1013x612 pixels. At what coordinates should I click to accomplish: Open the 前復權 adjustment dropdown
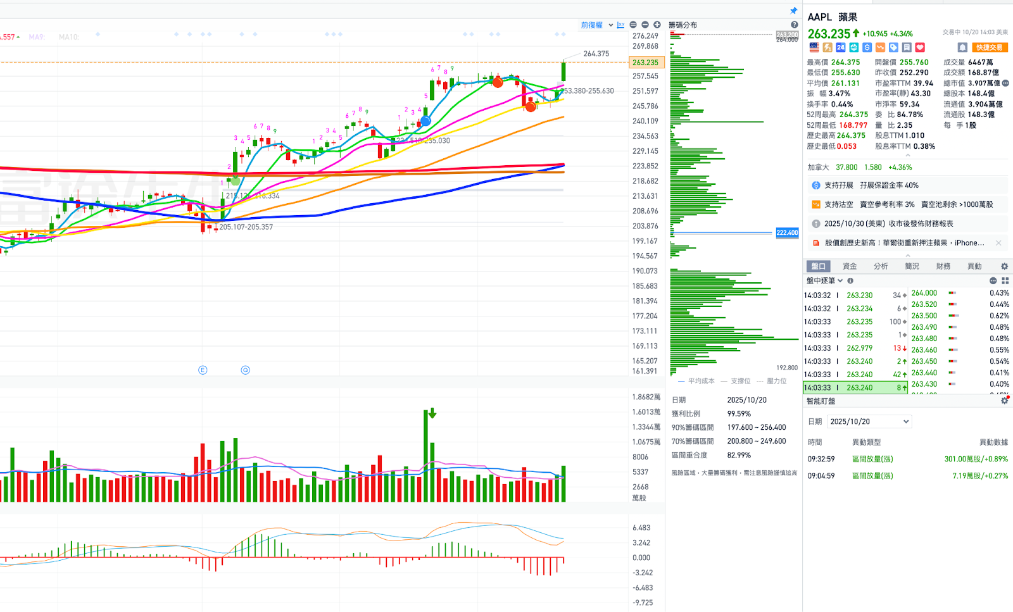click(x=597, y=25)
